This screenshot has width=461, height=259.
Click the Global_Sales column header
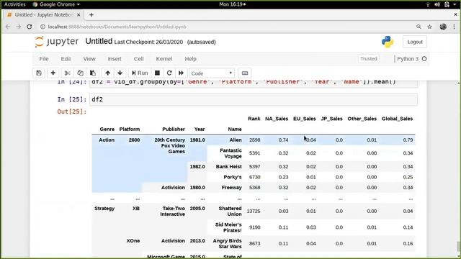(x=397, y=119)
